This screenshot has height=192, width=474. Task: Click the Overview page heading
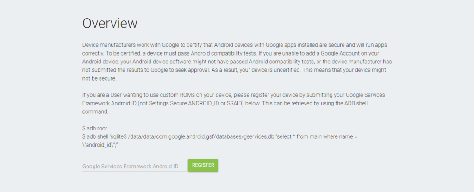(x=110, y=24)
